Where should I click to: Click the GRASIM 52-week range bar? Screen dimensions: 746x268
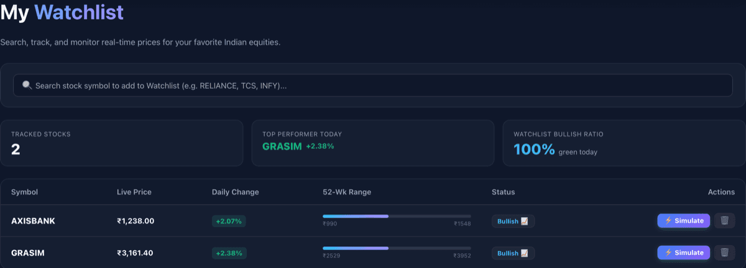tap(397, 248)
